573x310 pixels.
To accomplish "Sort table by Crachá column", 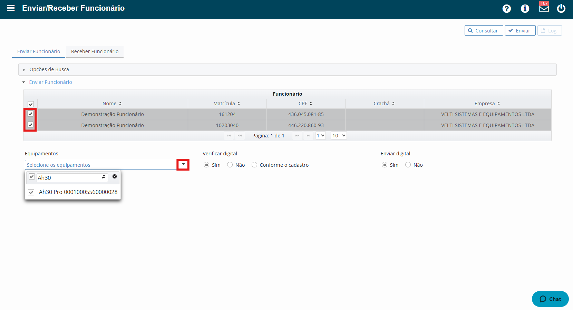I will click(x=385, y=104).
